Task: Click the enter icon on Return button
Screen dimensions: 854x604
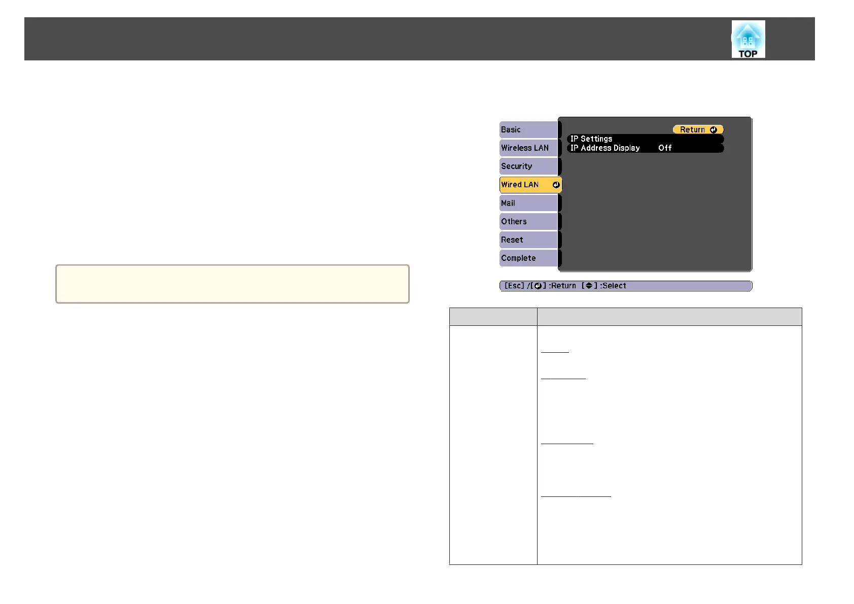Action: click(x=714, y=129)
